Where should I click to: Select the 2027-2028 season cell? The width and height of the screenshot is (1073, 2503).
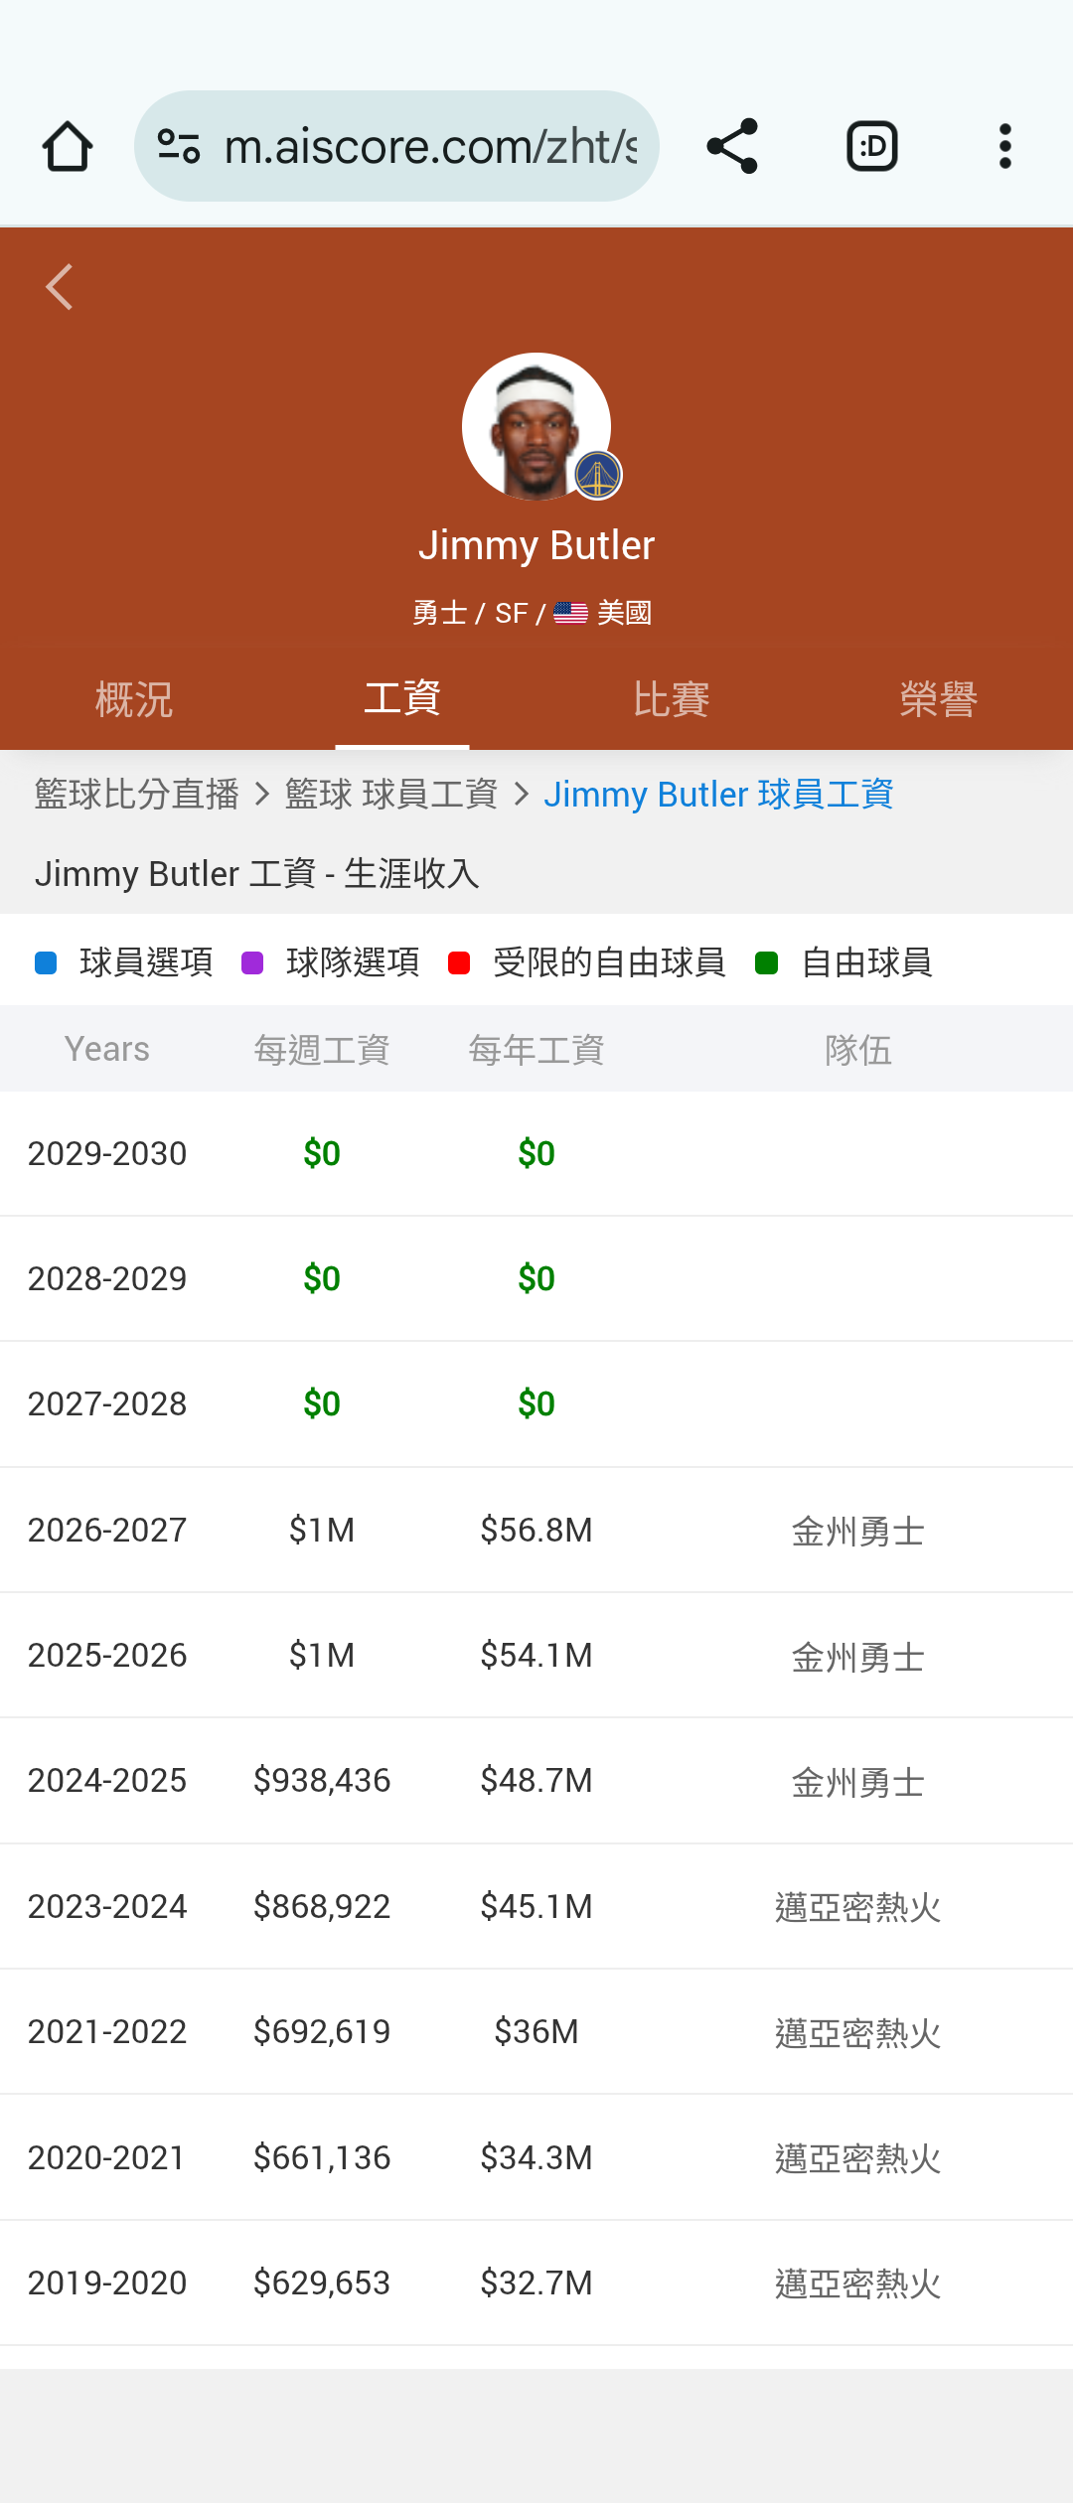click(x=107, y=1403)
